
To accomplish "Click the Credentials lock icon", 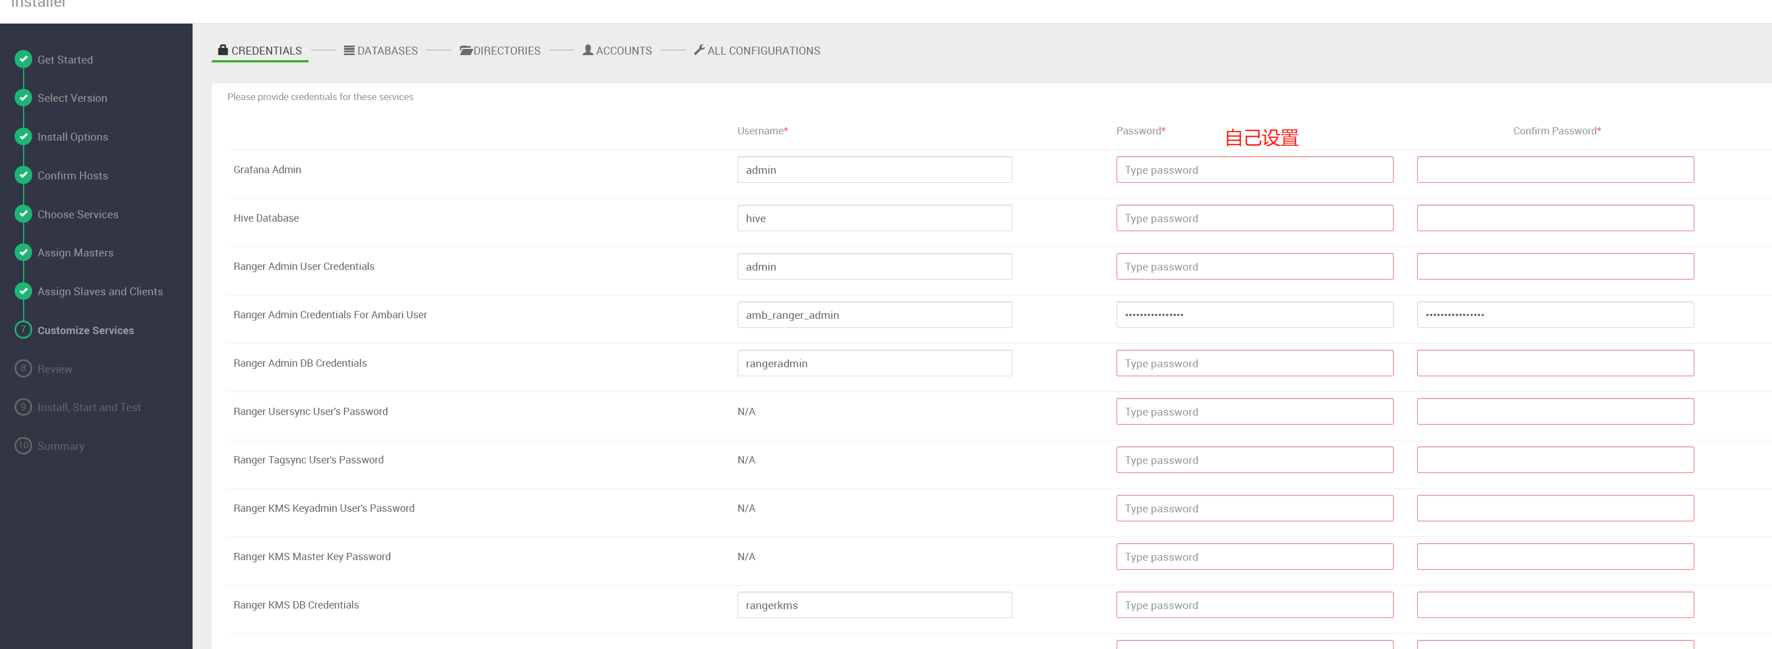I will (x=223, y=49).
